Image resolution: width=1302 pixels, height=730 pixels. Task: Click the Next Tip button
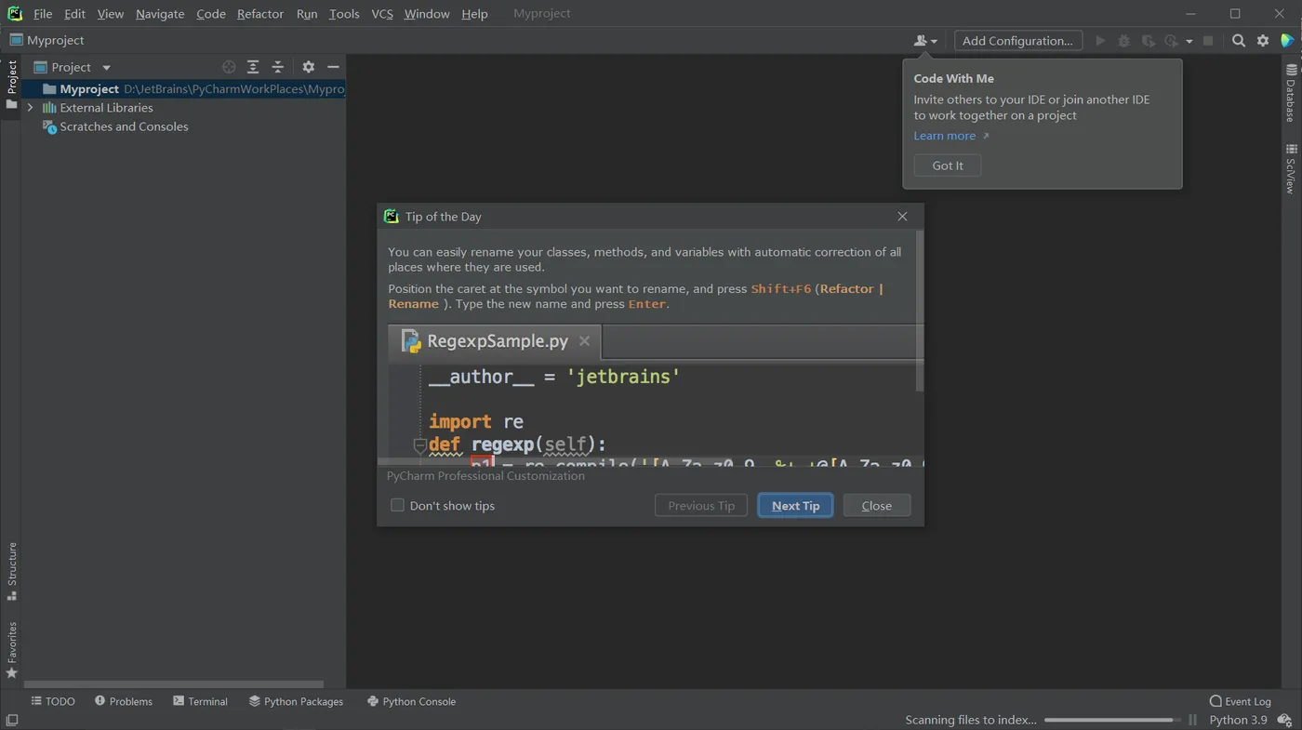795,505
